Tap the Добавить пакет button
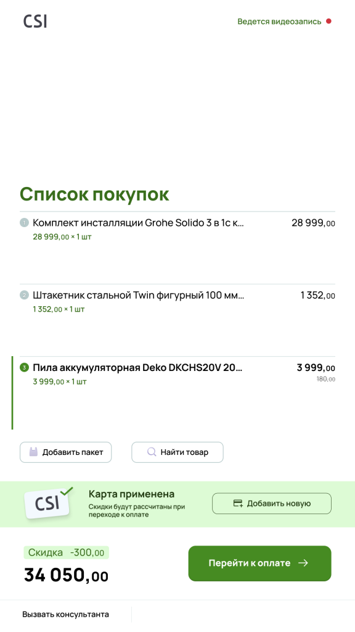 tap(65, 452)
